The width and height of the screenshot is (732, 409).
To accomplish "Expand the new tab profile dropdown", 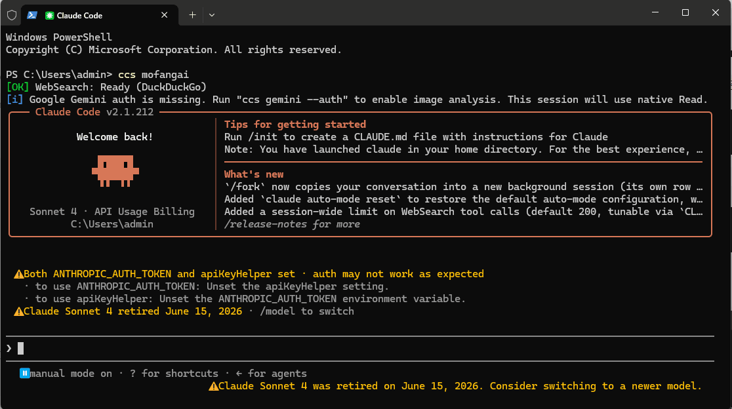I will pyautogui.click(x=212, y=15).
